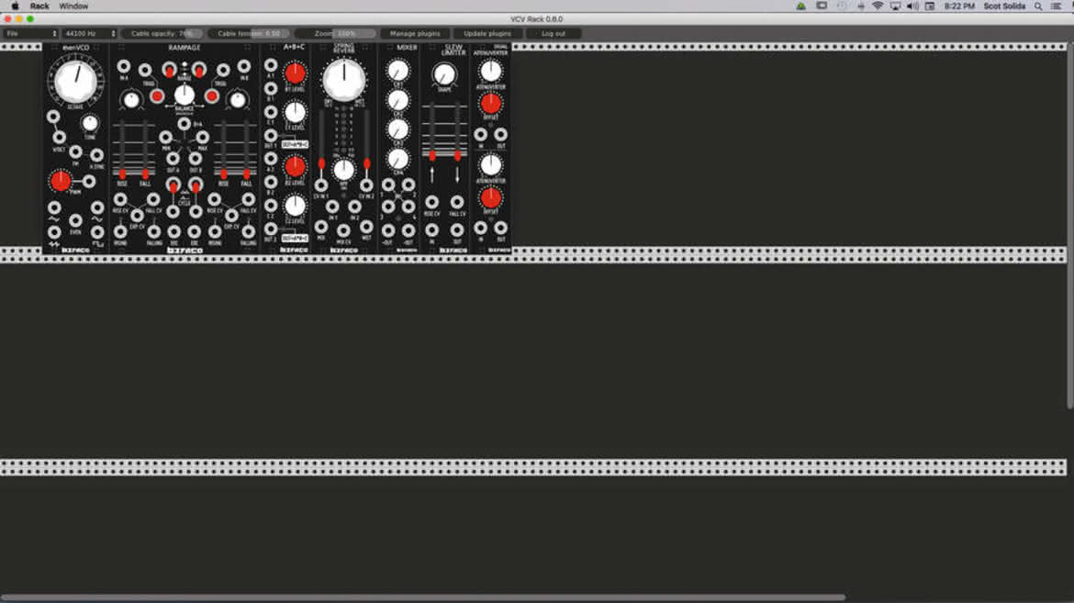Click the Log out button
This screenshot has height=603, width=1074.
tap(554, 34)
